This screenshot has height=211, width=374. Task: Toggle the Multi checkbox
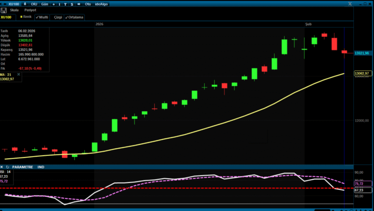[42, 17]
